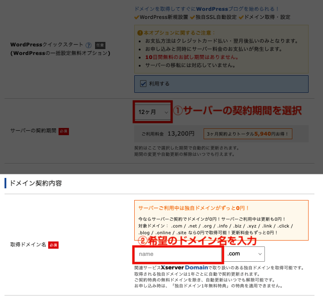
Task: Click the help icon beside WordPressクイックスタート
Action: coord(88,45)
